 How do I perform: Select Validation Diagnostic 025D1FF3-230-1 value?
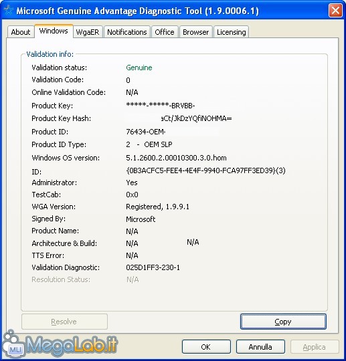[x=153, y=267]
